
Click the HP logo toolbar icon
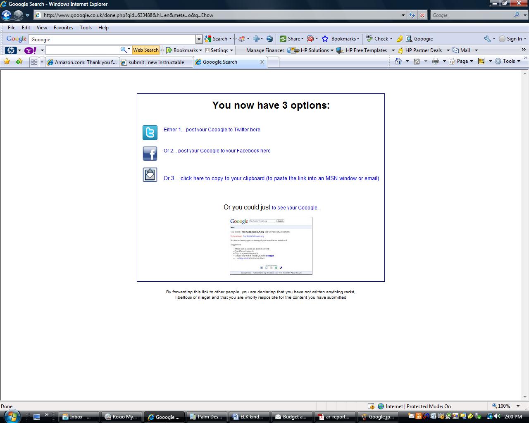(x=11, y=50)
